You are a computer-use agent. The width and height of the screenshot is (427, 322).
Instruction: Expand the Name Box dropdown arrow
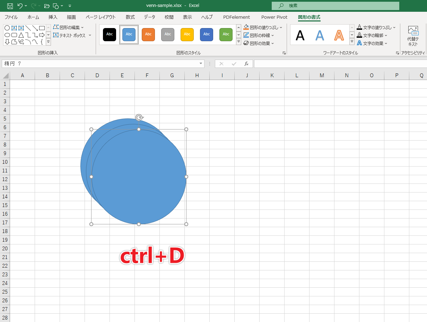(x=201, y=64)
